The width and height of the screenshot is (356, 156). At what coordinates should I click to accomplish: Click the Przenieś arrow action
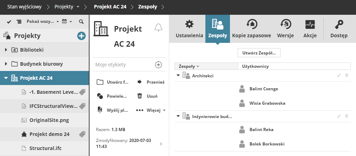[139, 82]
